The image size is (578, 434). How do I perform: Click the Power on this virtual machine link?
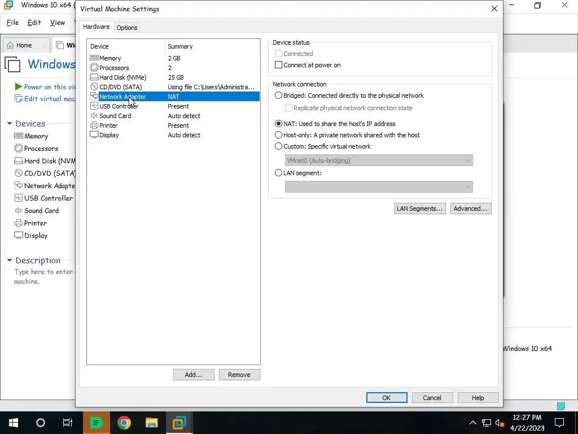click(x=50, y=86)
